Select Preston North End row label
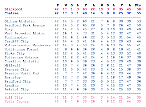 pos(22,73)
